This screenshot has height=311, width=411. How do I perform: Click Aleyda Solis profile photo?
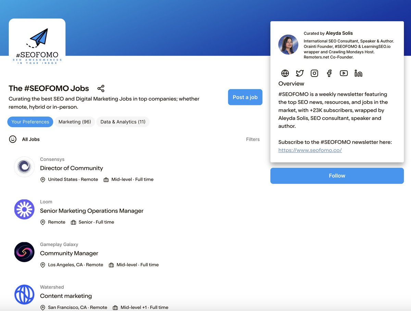tap(288, 44)
